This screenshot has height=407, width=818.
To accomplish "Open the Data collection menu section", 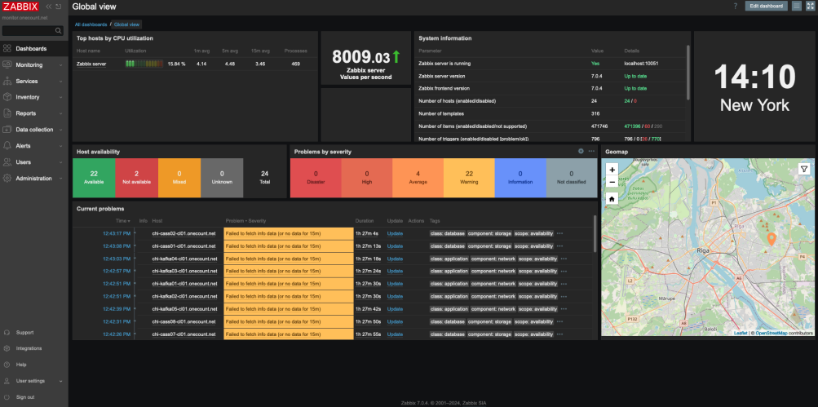I will 34,130.
